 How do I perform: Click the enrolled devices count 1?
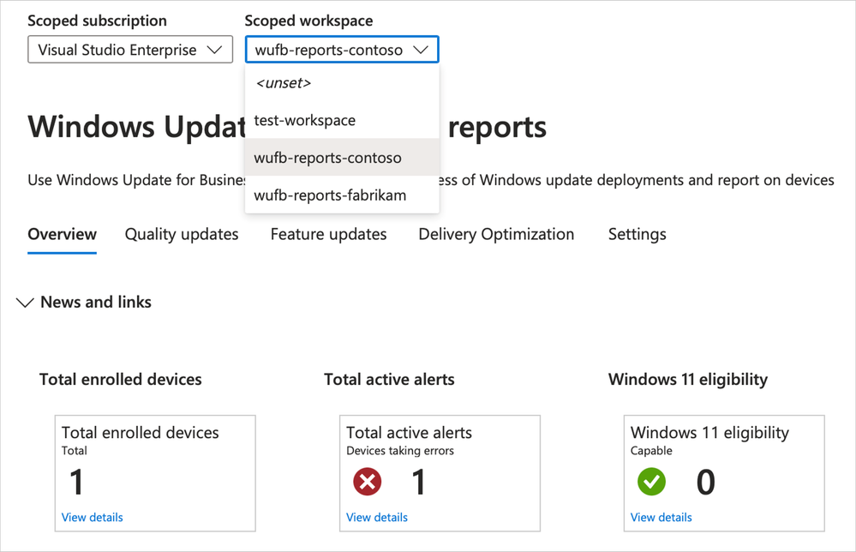tap(76, 482)
